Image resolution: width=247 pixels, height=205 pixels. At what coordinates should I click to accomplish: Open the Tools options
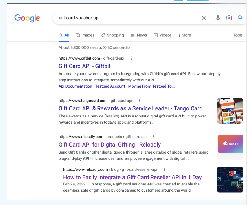[238, 35]
